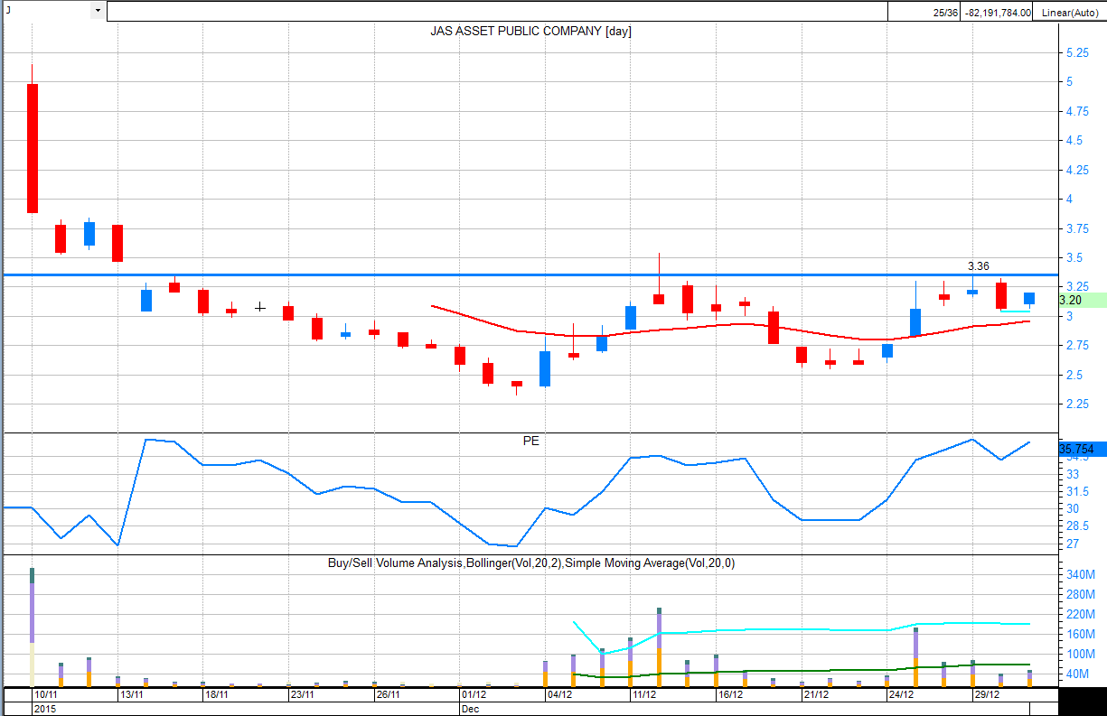Click the 5.25 price axis label
Screen dimensions: 1107x716
pyautogui.click(x=1077, y=53)
